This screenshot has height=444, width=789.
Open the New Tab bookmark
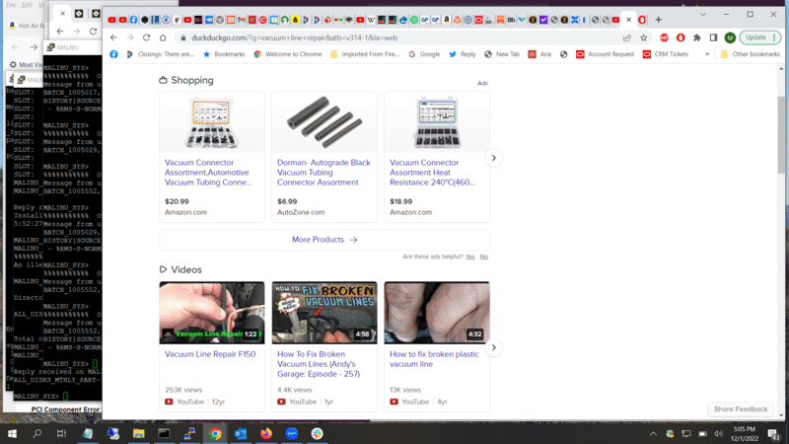click(x=502, y=54)
